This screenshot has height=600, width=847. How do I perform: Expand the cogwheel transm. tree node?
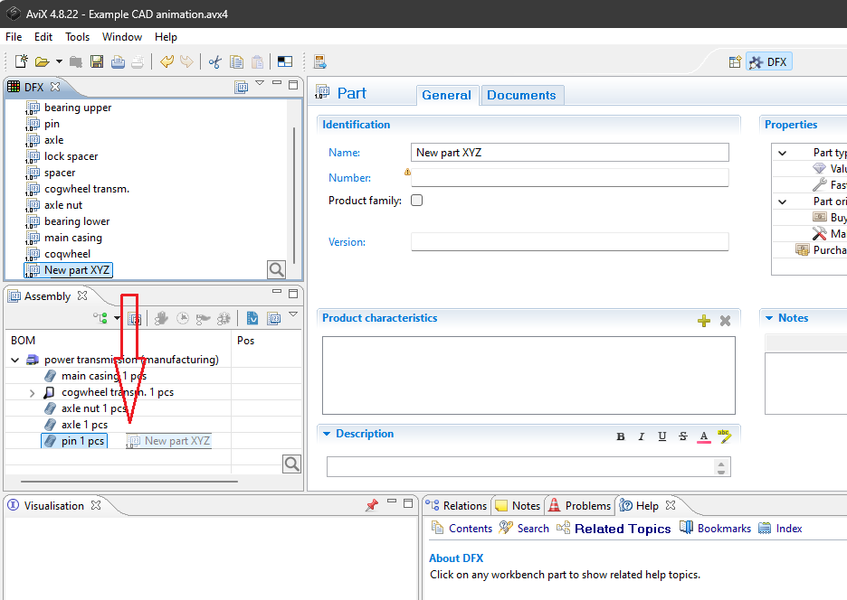click(33, 393)
